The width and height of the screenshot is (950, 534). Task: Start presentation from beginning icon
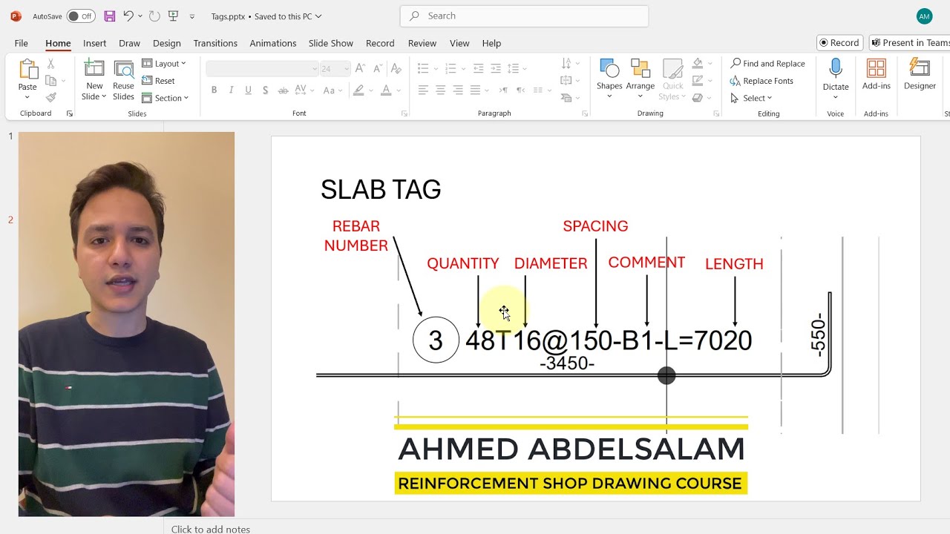point(174,16)
